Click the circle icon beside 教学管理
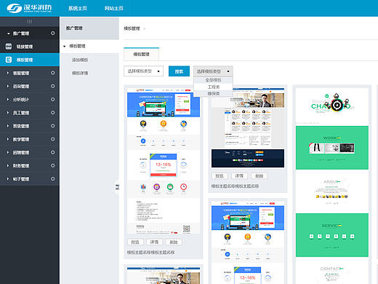Screen dimensions: 378x284 52,139
